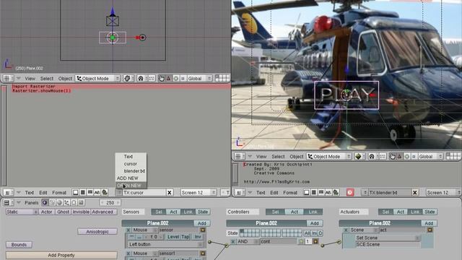Toggle manipulator hand icon in left 3D header
The width and height of the screenshot is (462, 260).
(161, 79)
